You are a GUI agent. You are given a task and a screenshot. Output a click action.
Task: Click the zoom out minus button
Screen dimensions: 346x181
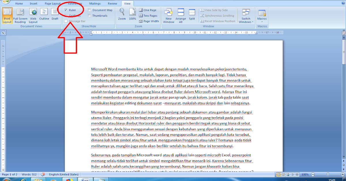tap(313, 174)
